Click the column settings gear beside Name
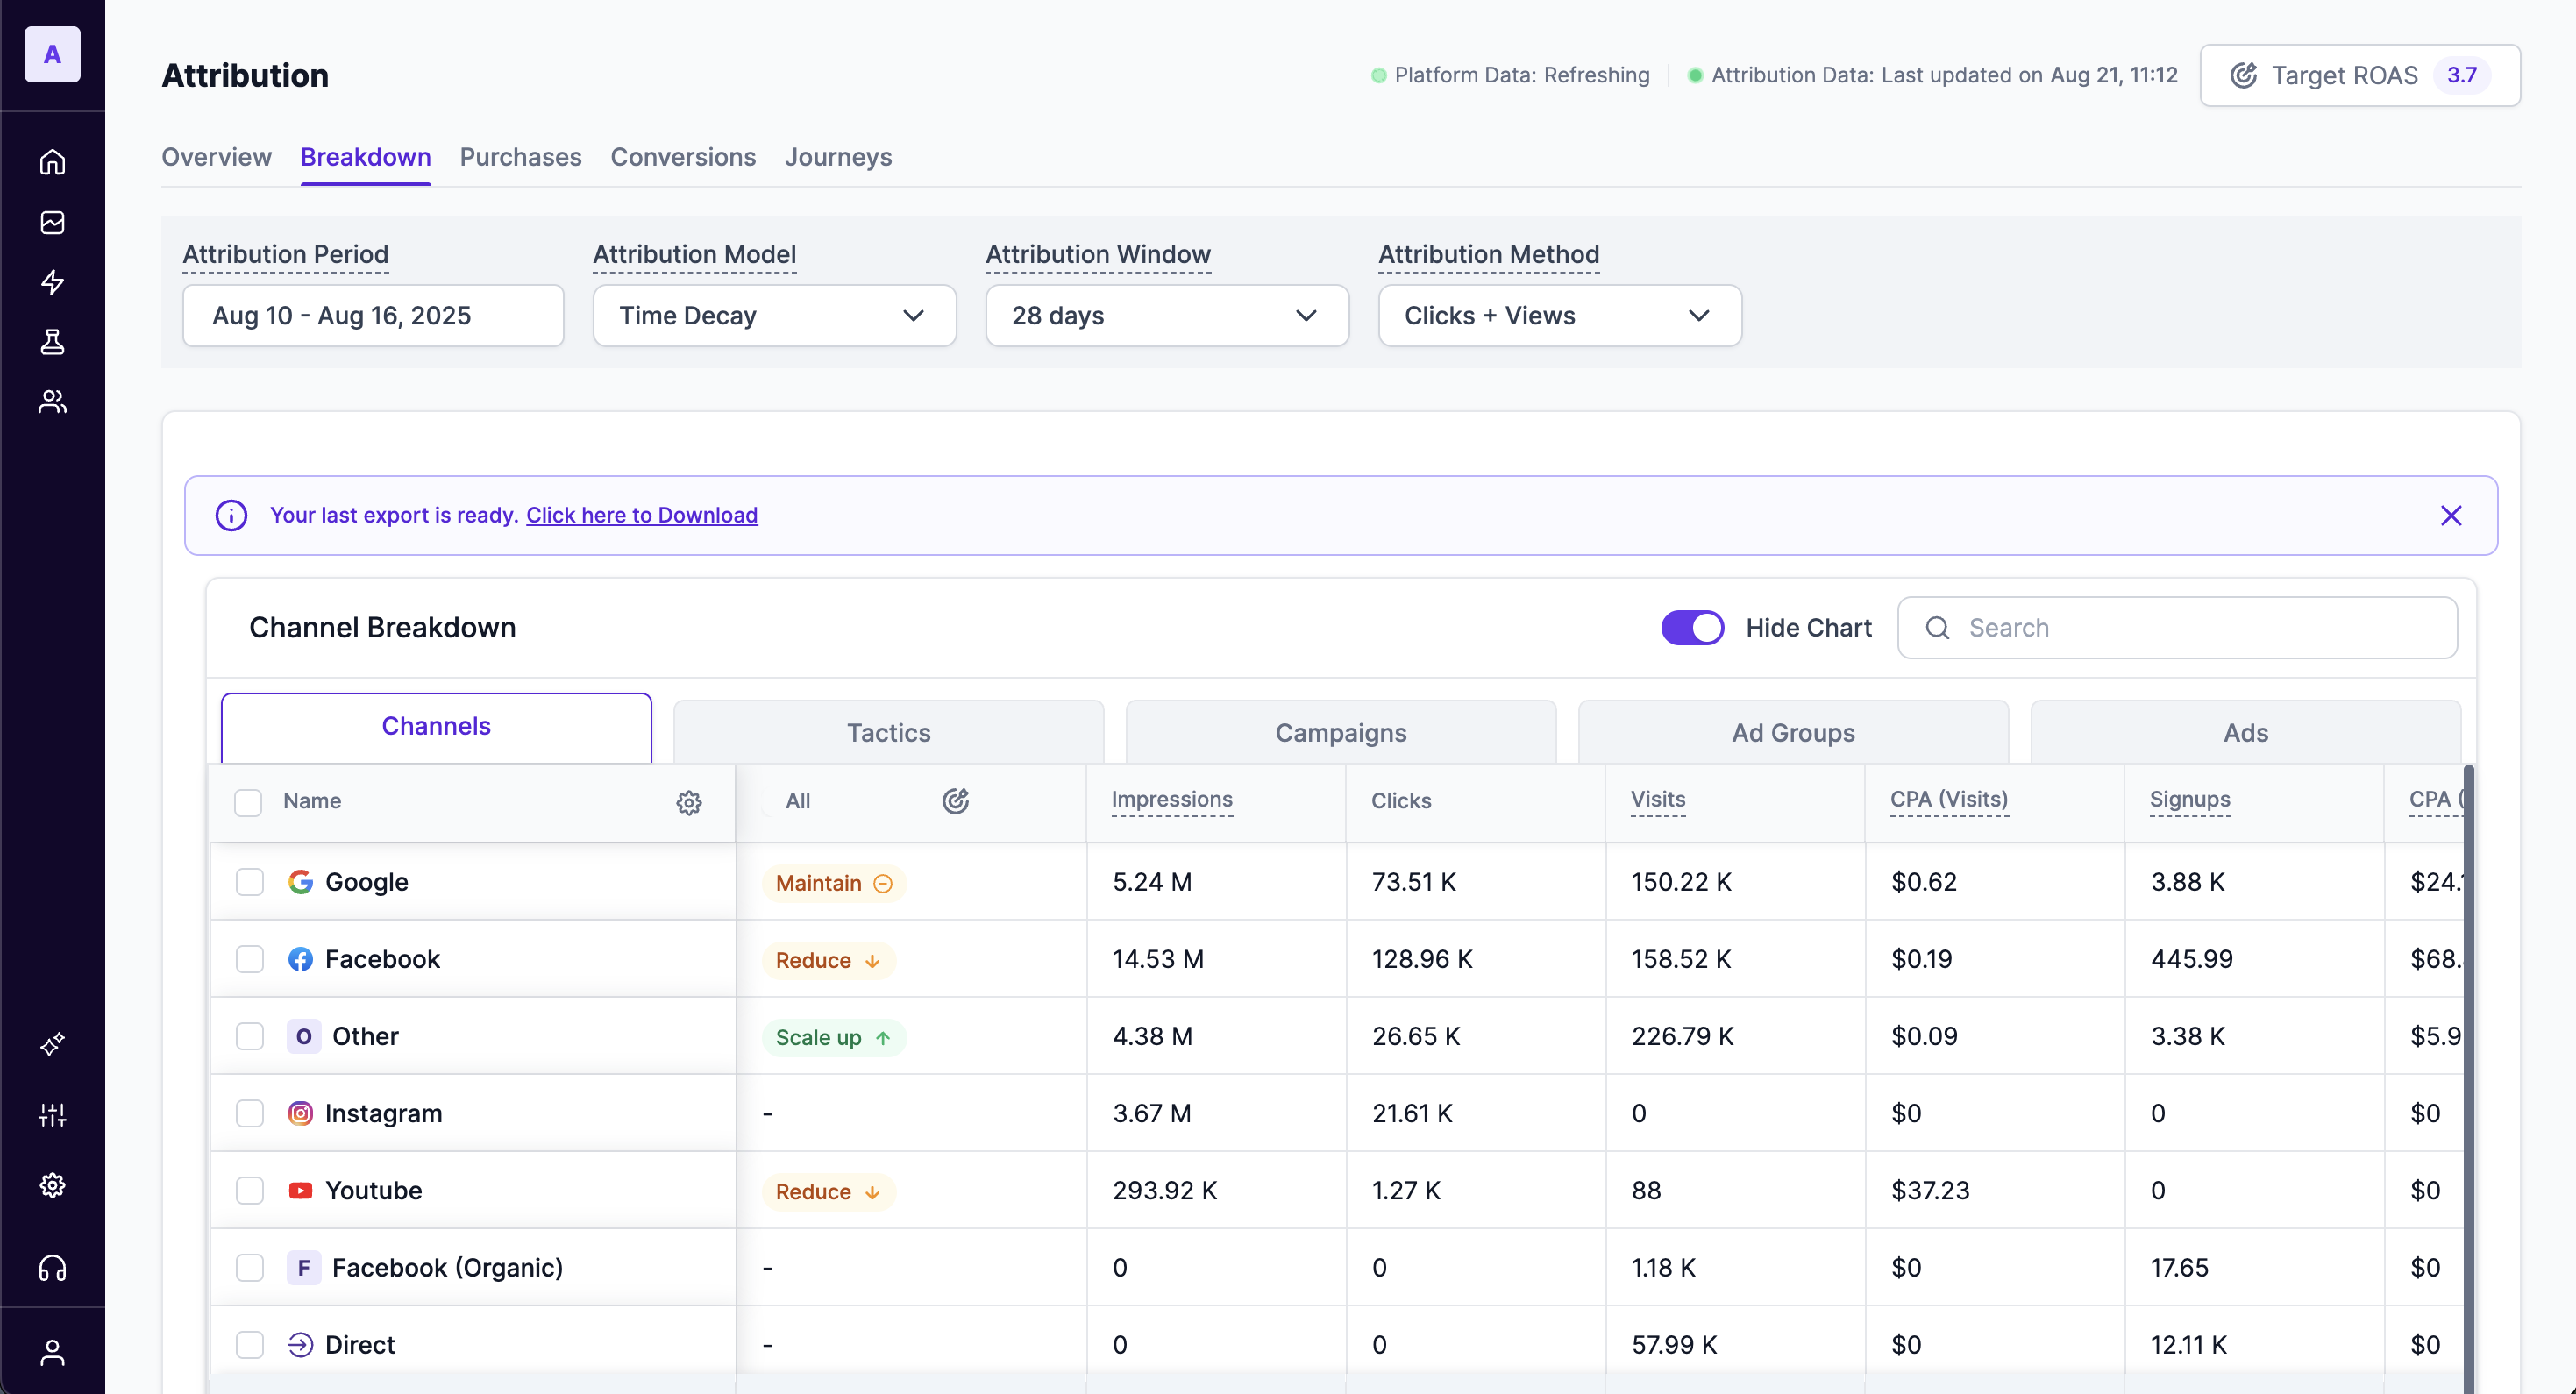 point(688,802)
